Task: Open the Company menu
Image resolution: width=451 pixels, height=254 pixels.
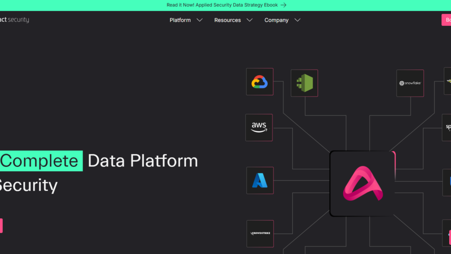Action: tap(276, 20)
